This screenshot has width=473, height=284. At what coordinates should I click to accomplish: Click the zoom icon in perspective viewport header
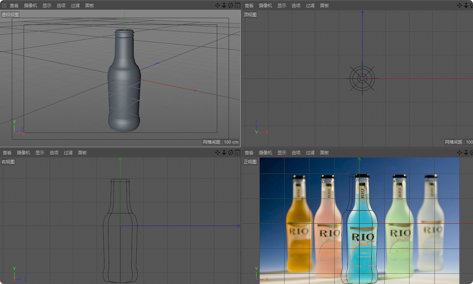pos(224,6)
